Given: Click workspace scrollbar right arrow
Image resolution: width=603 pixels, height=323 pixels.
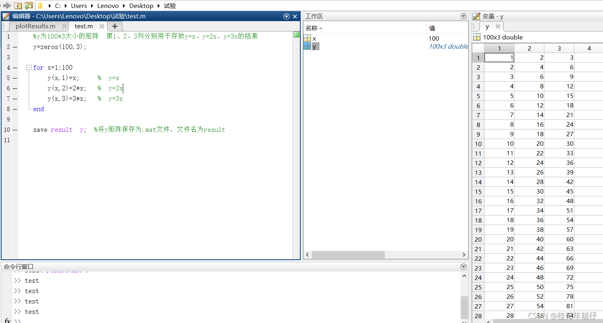Looking at the screenshot, I should [464, 254].
